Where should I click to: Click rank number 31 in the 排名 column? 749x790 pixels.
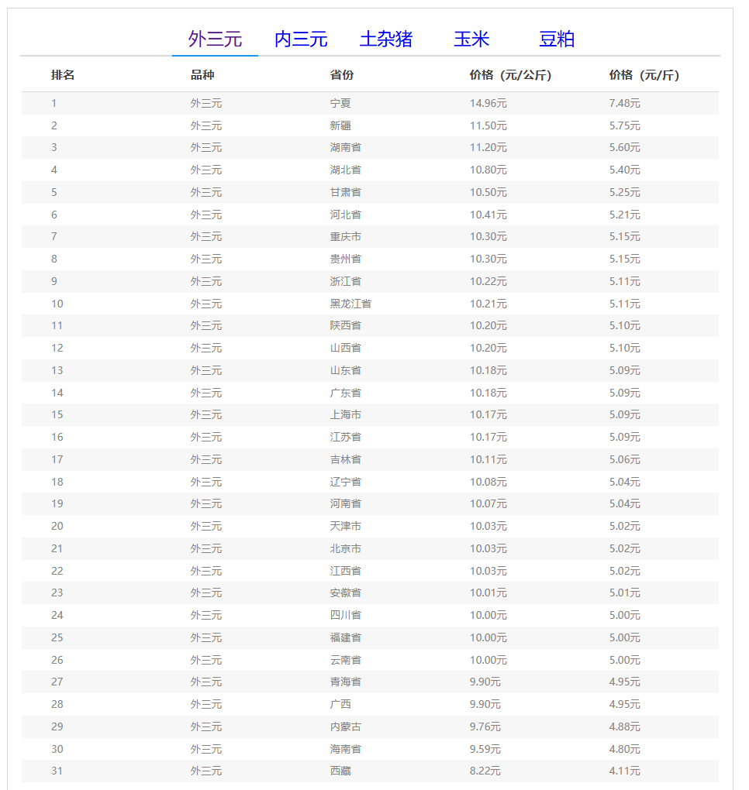(57, 771)
